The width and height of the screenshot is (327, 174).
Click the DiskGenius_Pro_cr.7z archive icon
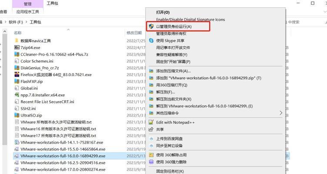click(17, 68)
